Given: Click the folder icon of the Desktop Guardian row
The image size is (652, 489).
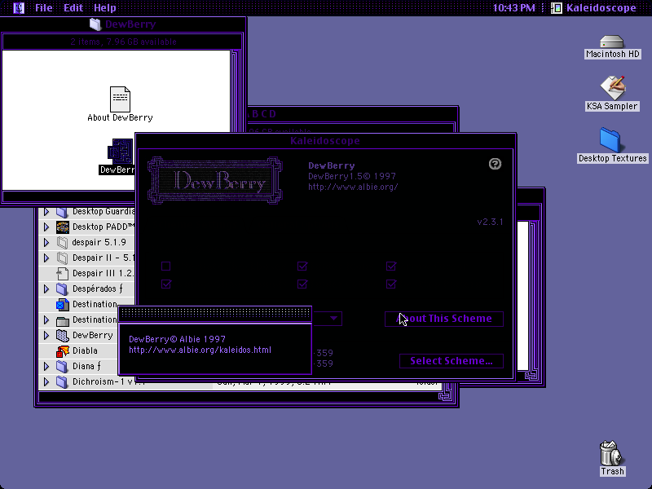Looking at the screenshot, I should tap(62, 212).
